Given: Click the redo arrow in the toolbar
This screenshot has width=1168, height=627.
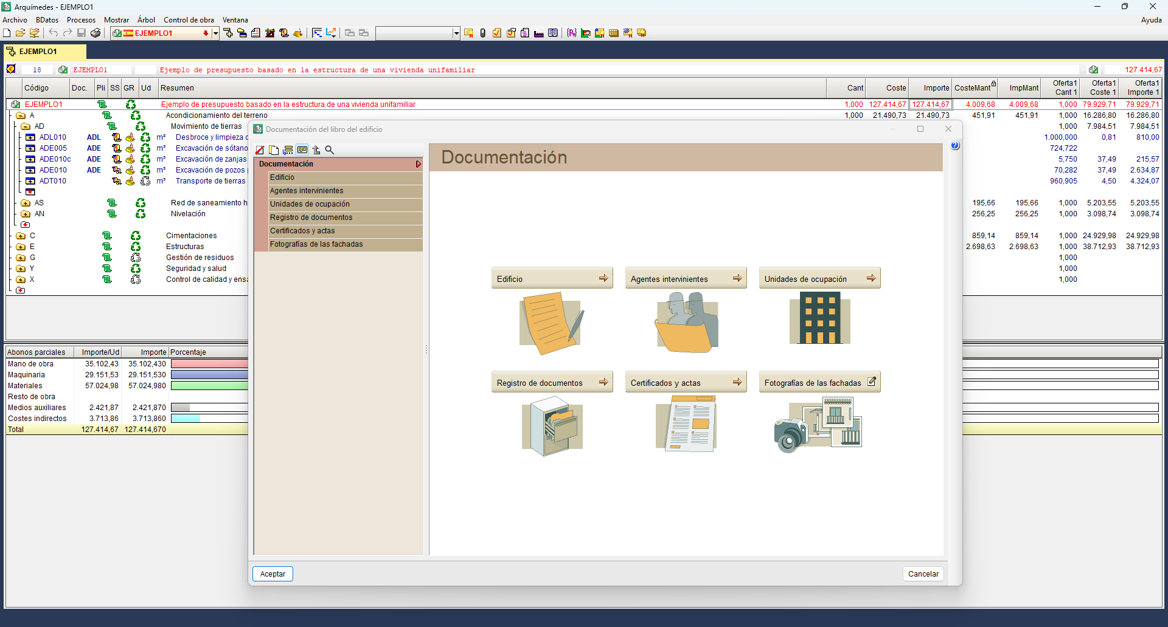Looking at the screenshot, I should click(68, 33).
